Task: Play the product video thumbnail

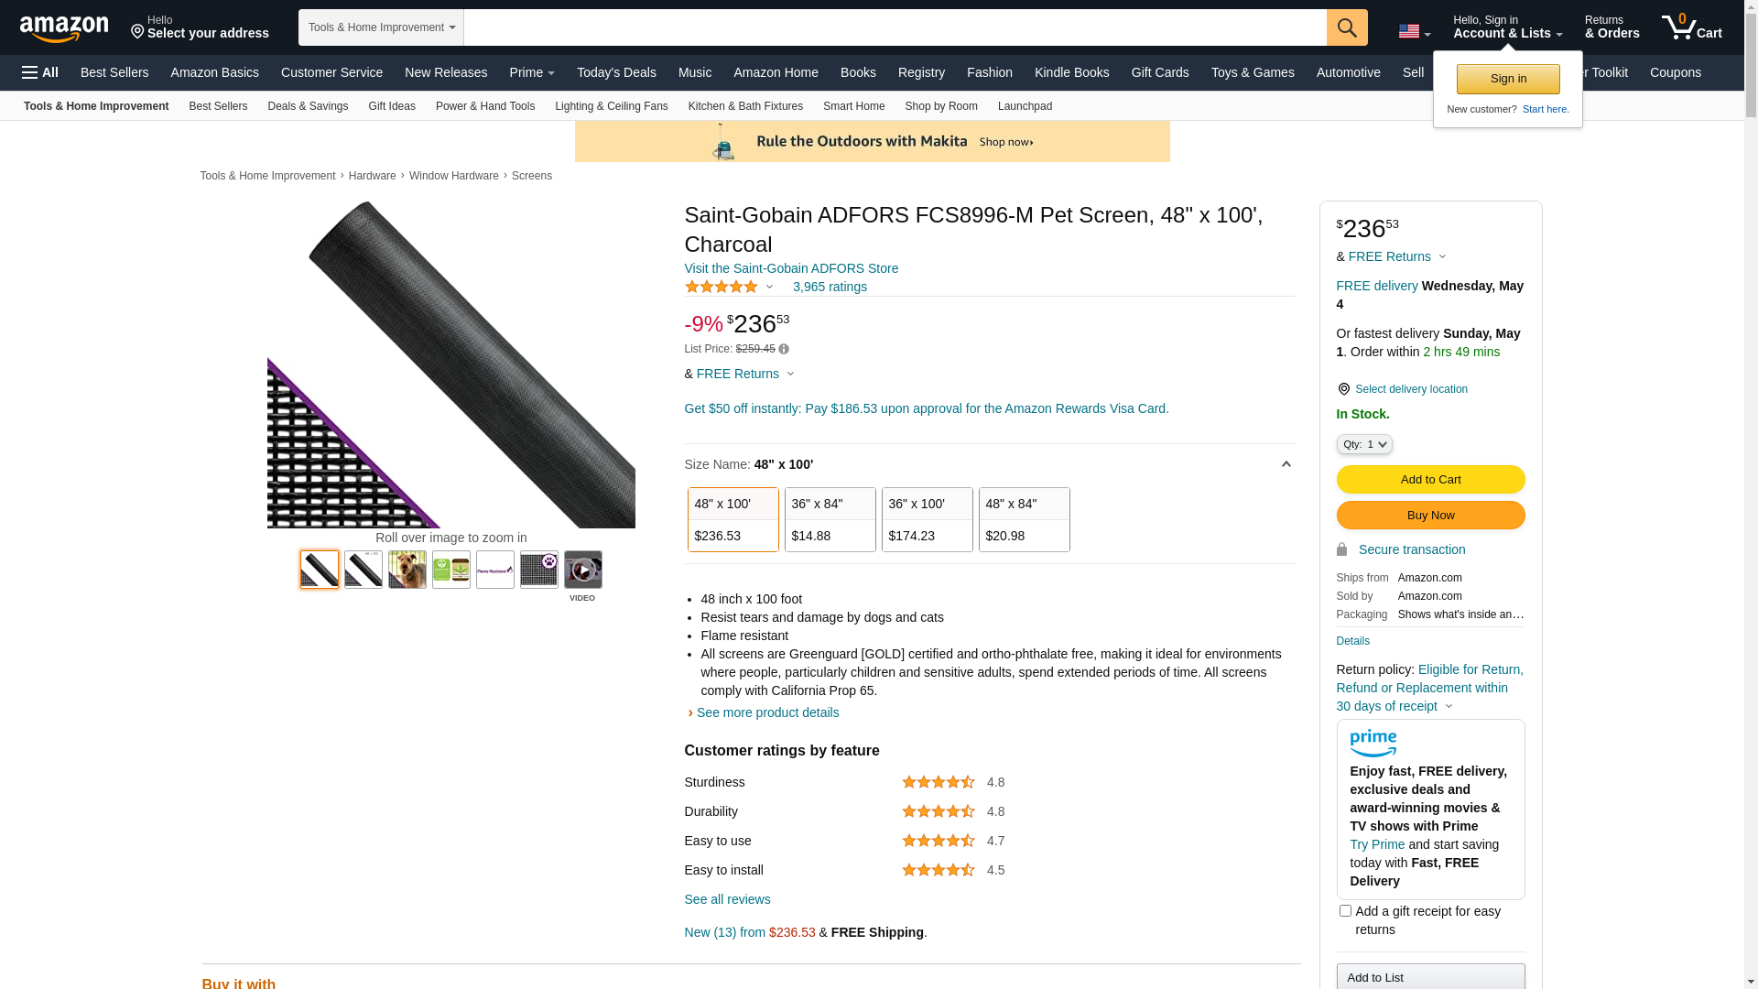Action: coord(582,571)
